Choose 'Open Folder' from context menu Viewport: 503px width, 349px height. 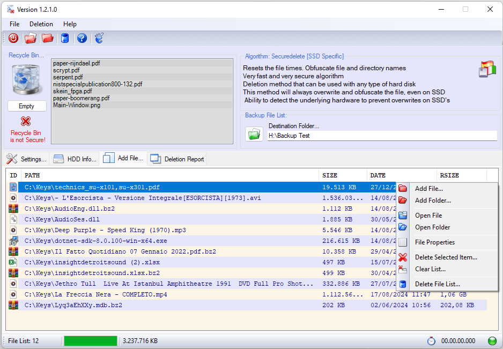(x=432, y=227)
